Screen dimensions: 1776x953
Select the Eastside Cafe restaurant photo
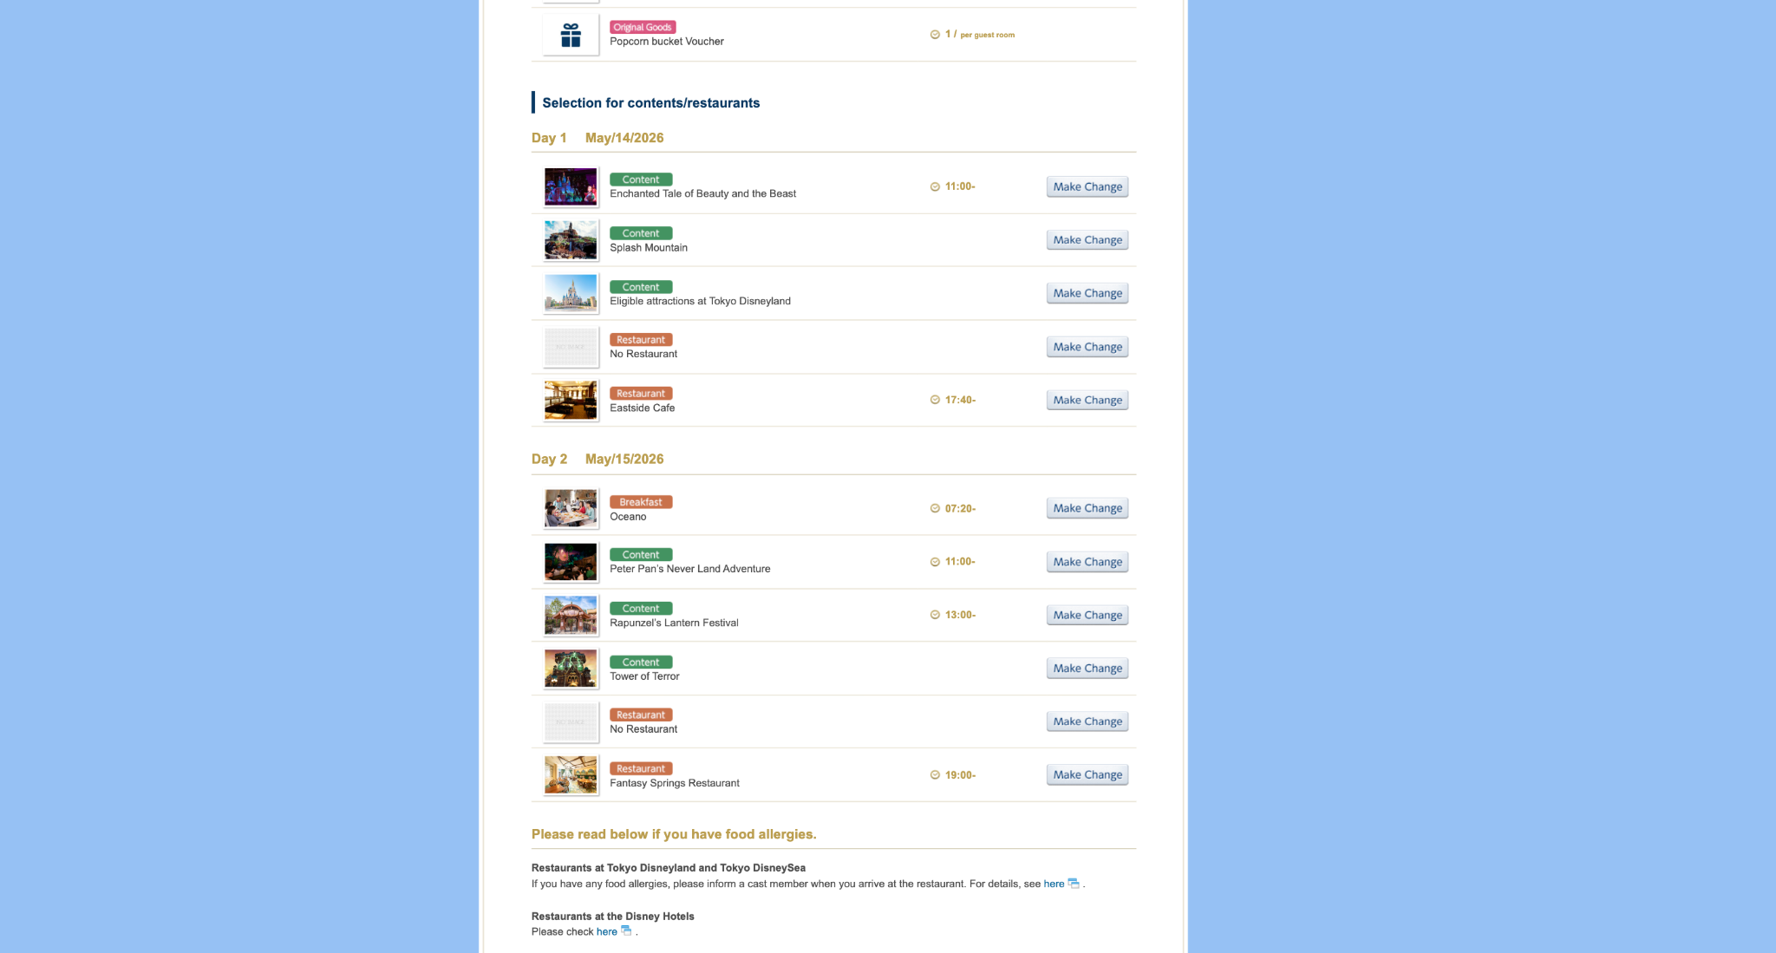pos(571,401)
